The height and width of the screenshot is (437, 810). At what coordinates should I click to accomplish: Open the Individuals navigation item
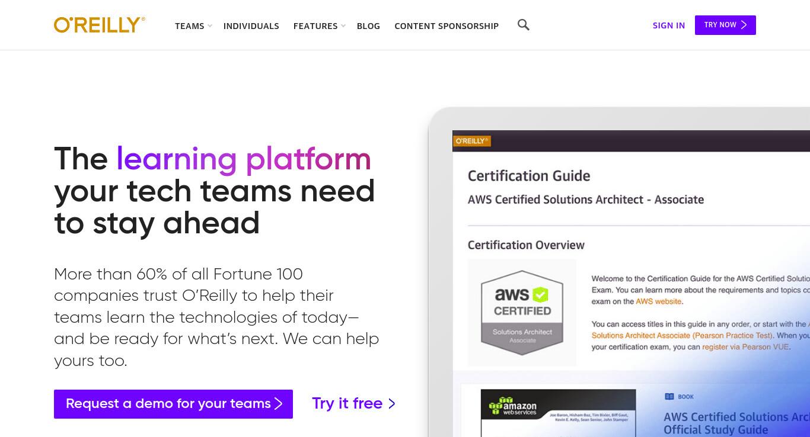pyautogui.click(x=251, y=26)
